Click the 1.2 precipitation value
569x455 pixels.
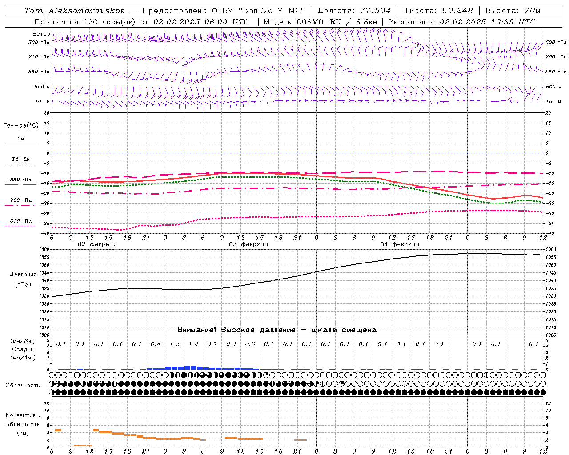[x=175, y=344]
